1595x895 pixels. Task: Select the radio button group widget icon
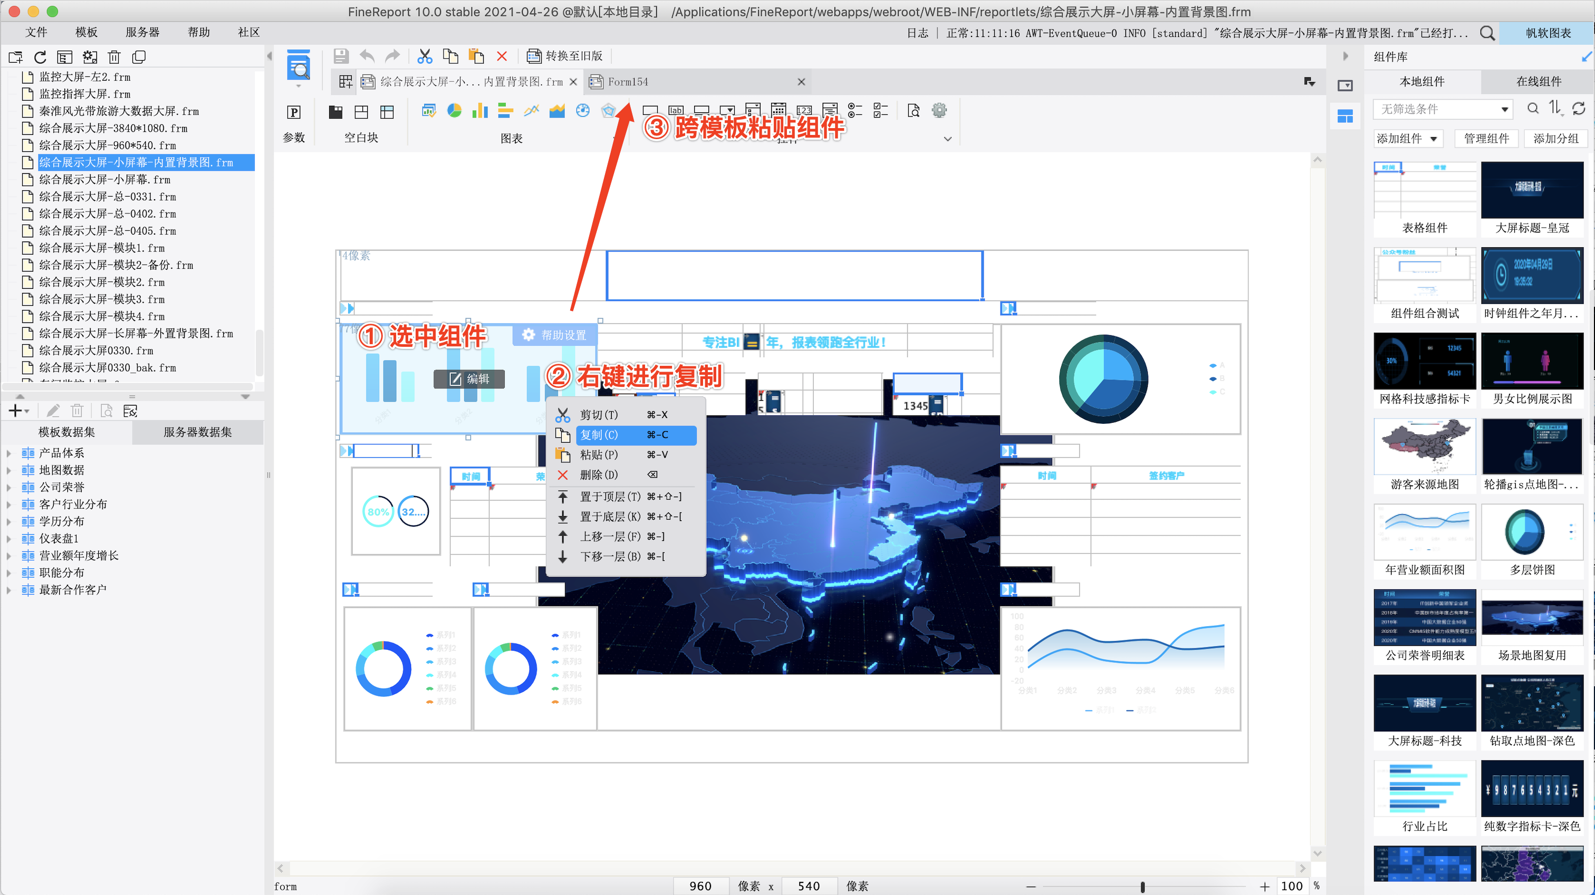click(x=854, y=111)
